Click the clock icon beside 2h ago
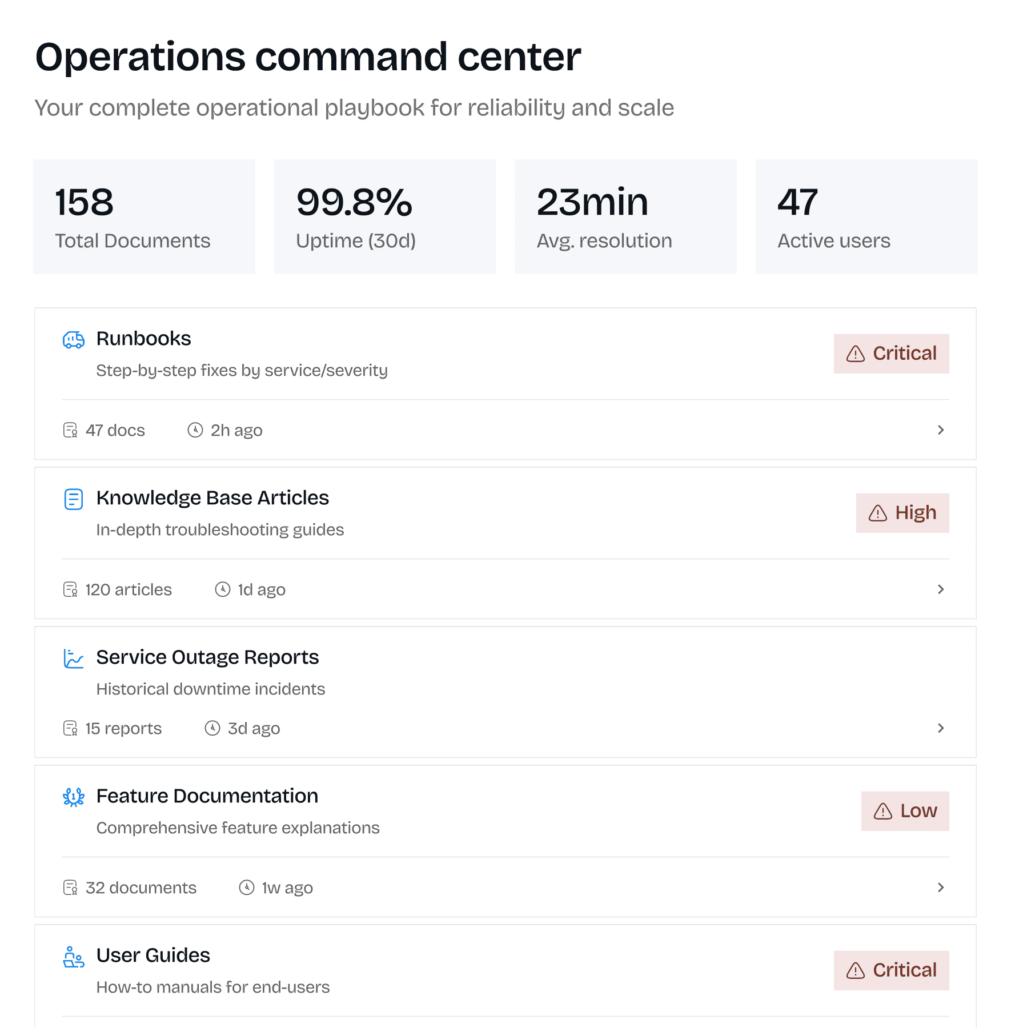1011x1028 pixels. point(195,430)
